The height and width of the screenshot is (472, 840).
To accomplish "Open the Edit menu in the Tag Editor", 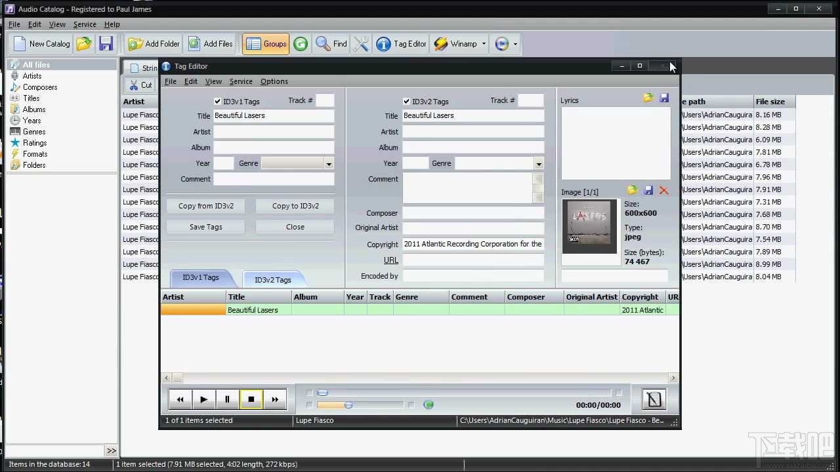I will (x=191, y=81).
